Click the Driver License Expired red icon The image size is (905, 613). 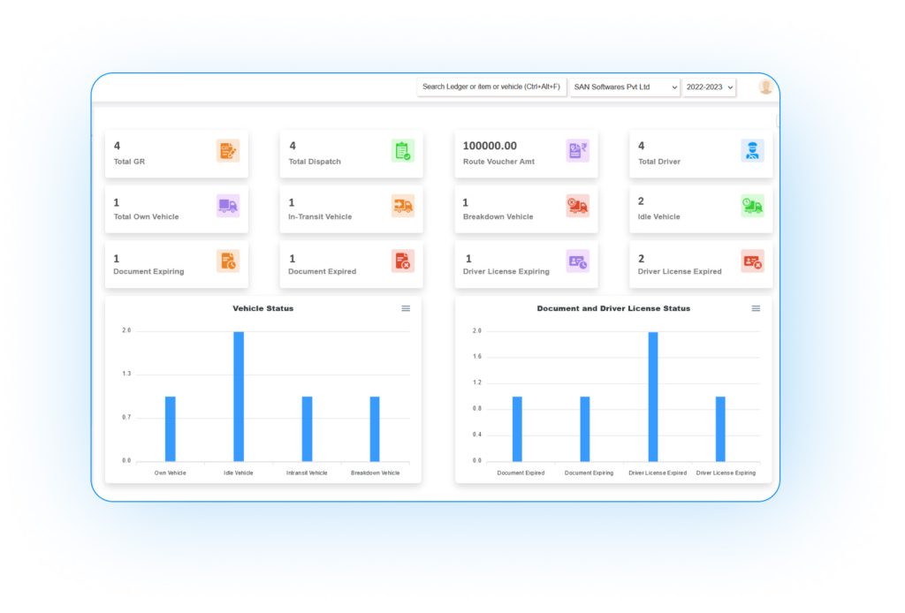752,261
